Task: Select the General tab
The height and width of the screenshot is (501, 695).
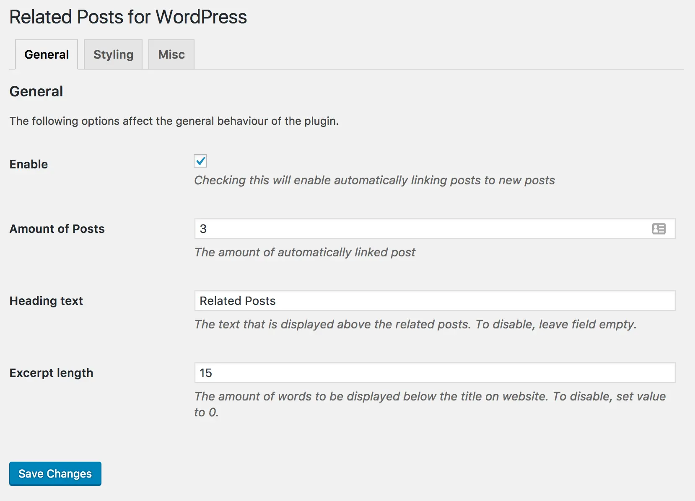Action: click(x=47, y=54)
